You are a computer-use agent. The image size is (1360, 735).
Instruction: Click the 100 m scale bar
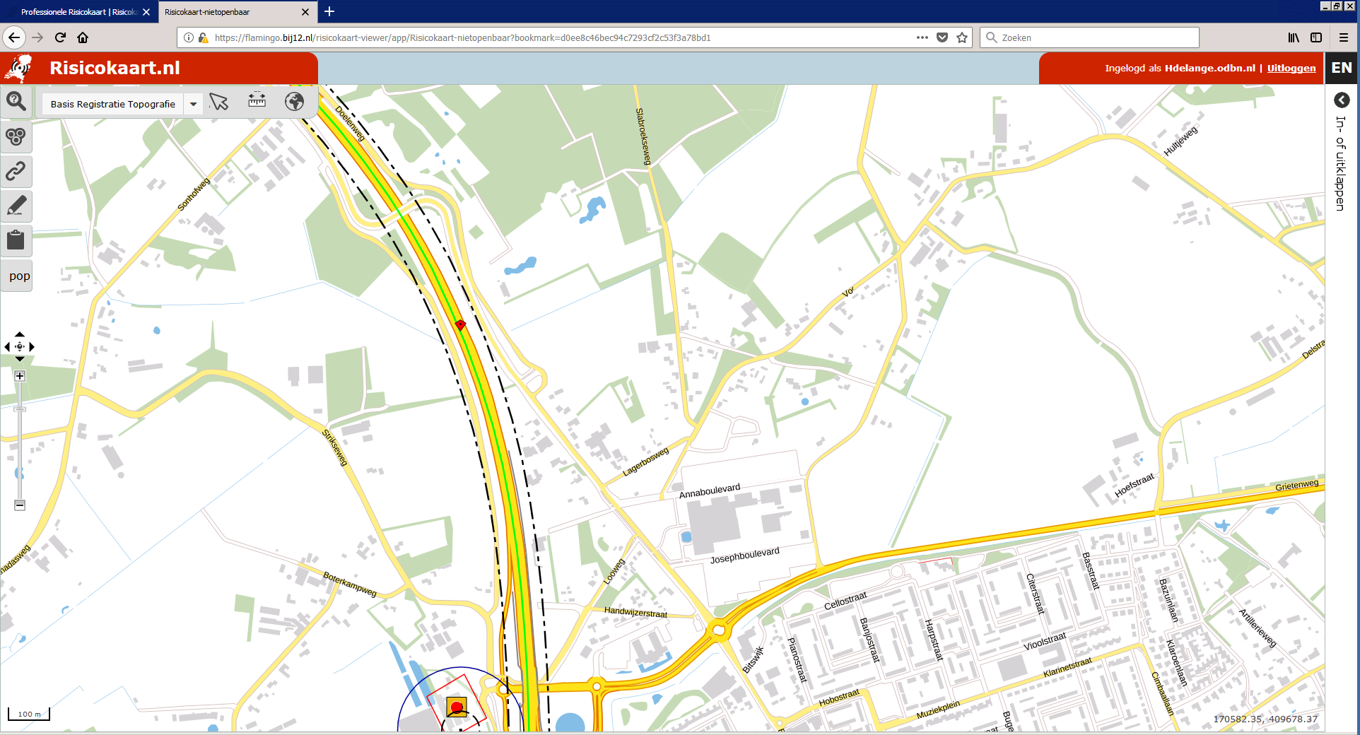click(29, 714)
